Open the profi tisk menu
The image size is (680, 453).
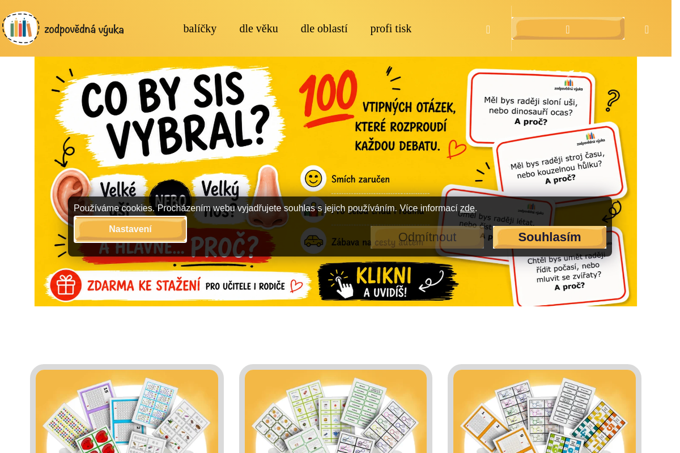click(x=391, y=28)
